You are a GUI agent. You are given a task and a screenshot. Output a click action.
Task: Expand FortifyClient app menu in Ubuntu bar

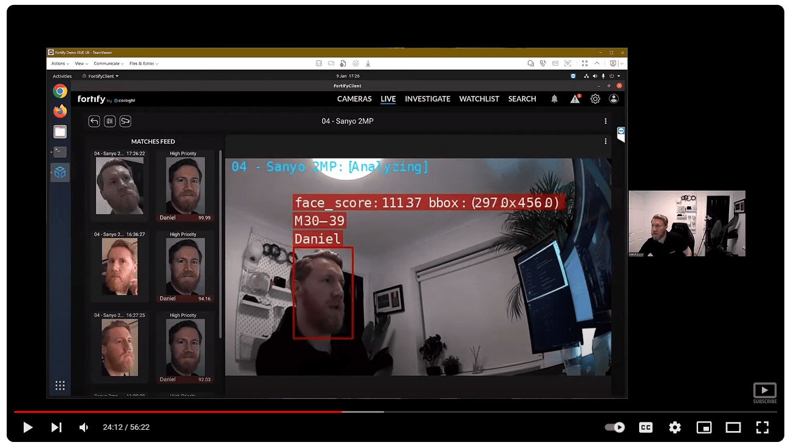tap(100, 76)
